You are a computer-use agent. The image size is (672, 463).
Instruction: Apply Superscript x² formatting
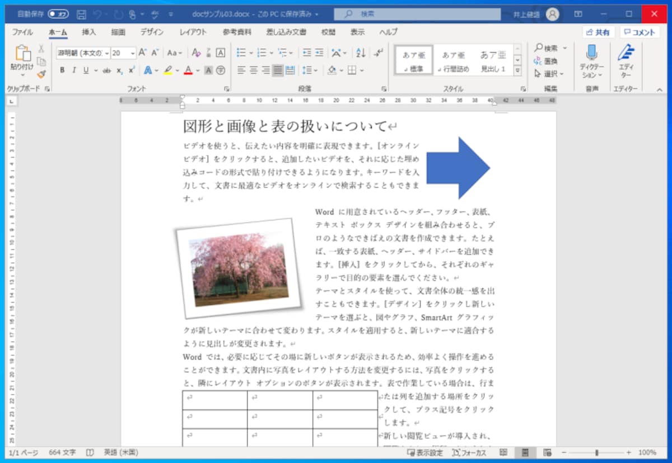(x=132, y=70)
